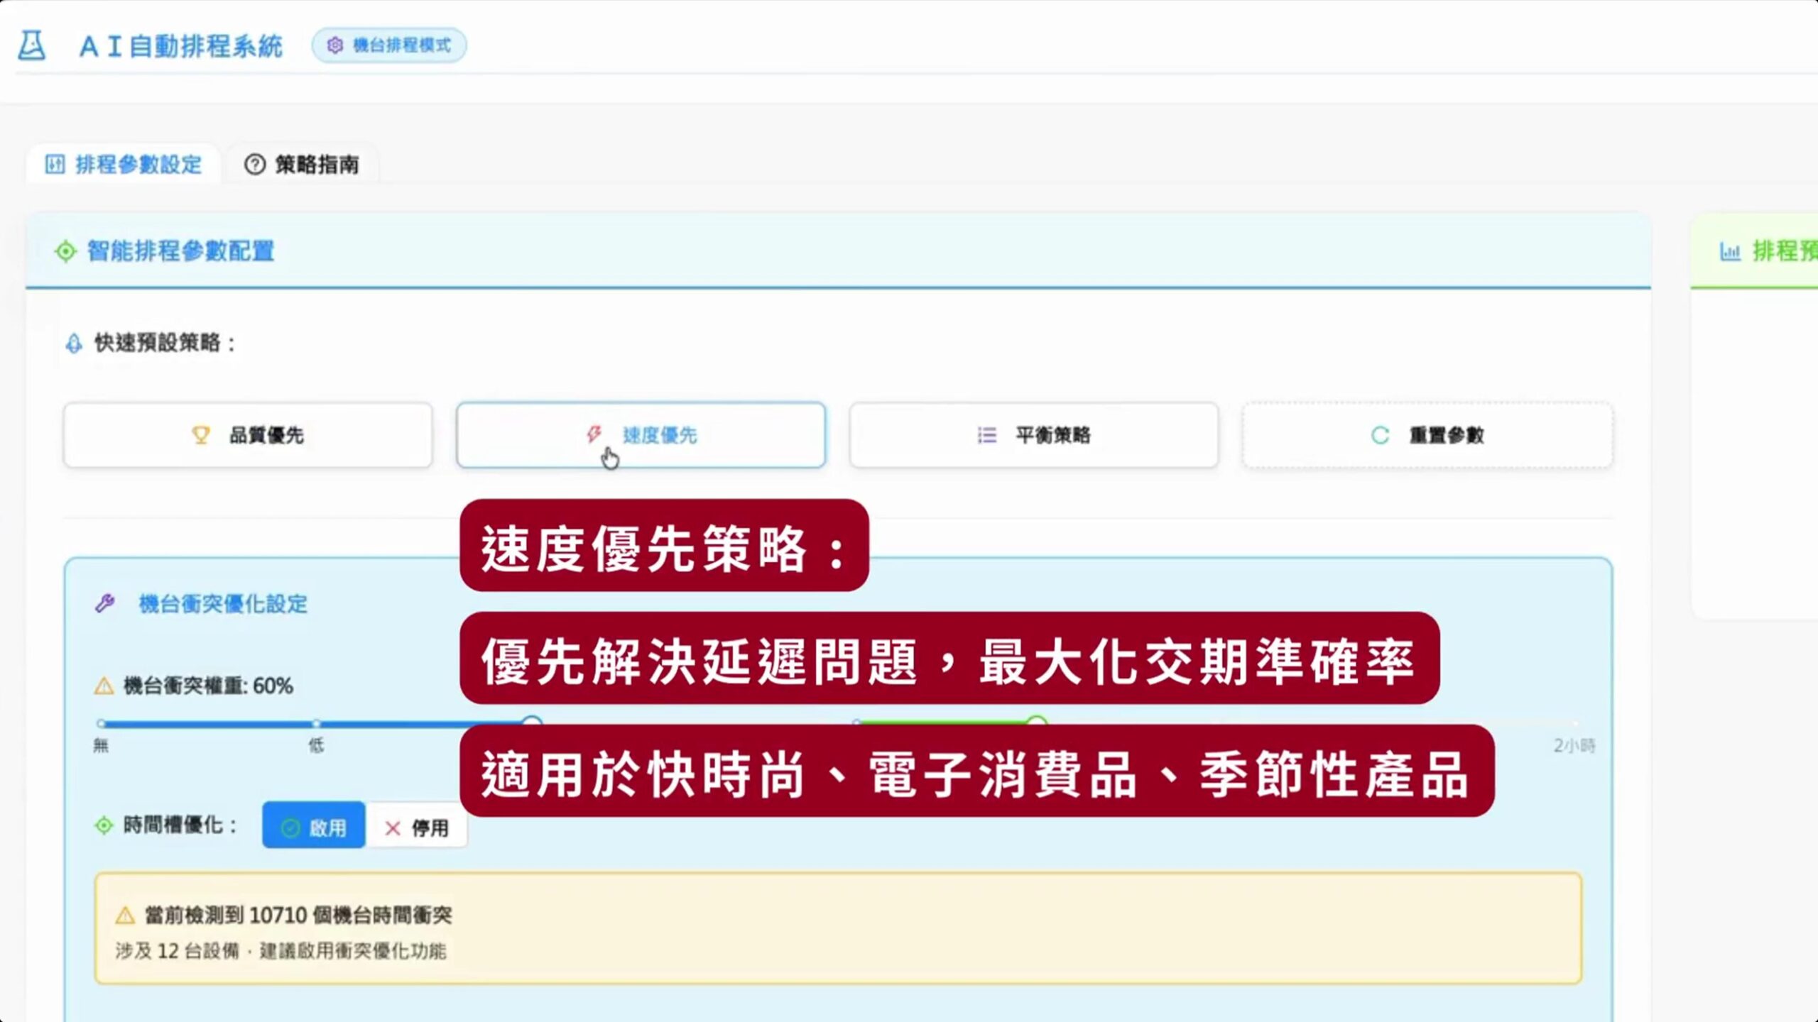
Task: Click the green slider handle
Action: click(x=1037, y=721)
